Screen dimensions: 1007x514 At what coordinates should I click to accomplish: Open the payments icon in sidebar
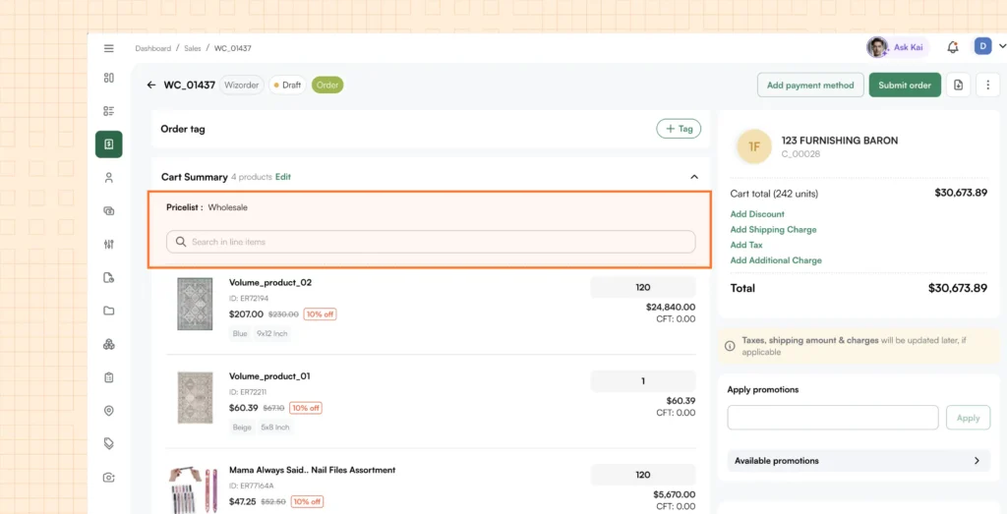point(108,211)
